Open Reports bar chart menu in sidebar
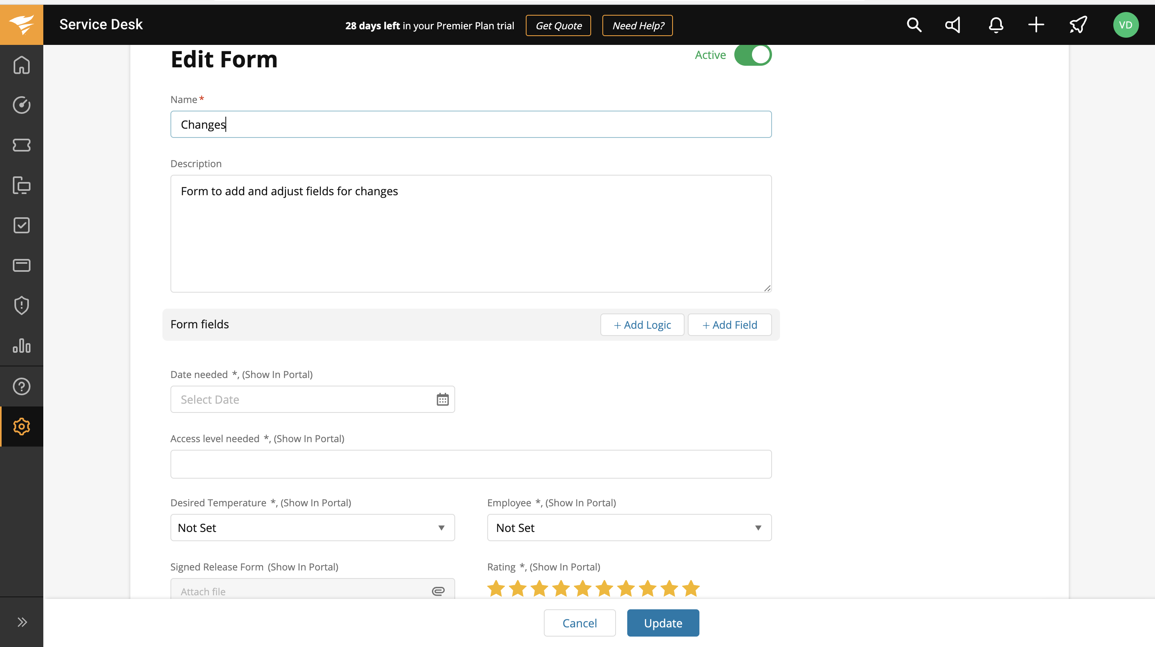The width and height of the screenshot is (1155, 647). coord(22,346)
